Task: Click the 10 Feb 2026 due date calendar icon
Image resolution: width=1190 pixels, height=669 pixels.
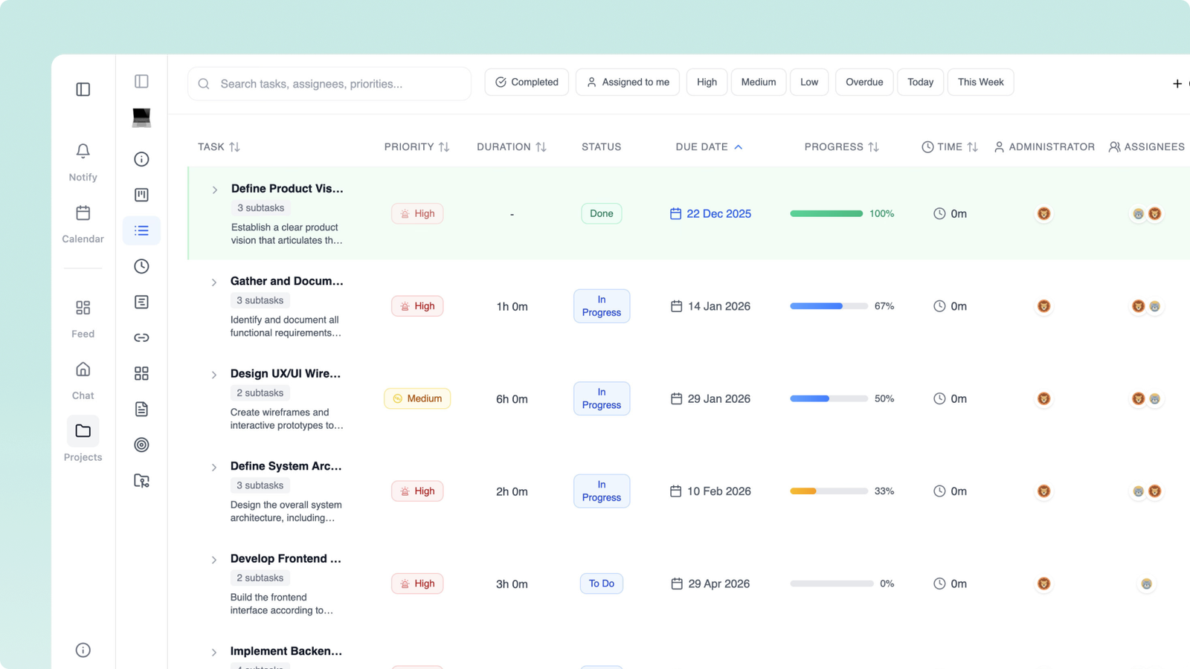Action: tap(675, 491)
